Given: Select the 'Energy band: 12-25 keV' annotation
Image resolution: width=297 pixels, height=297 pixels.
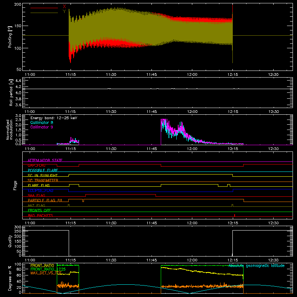Looking at the screenshot, I should point(54,118).
